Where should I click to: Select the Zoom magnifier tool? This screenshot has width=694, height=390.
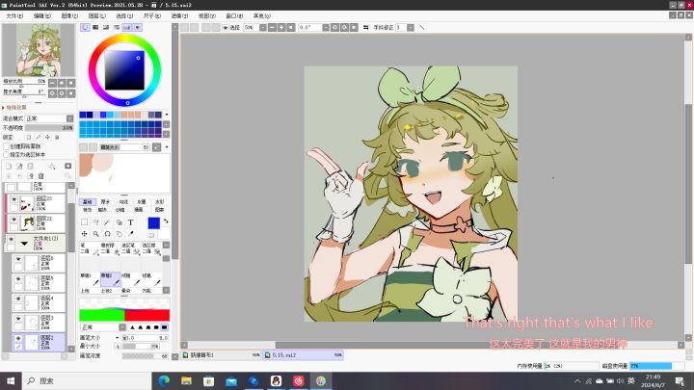[95, 233]
